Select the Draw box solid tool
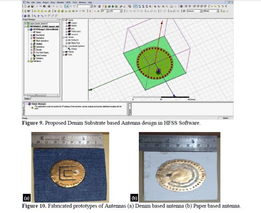The image size is (261, 213). (x=55, y=11)
